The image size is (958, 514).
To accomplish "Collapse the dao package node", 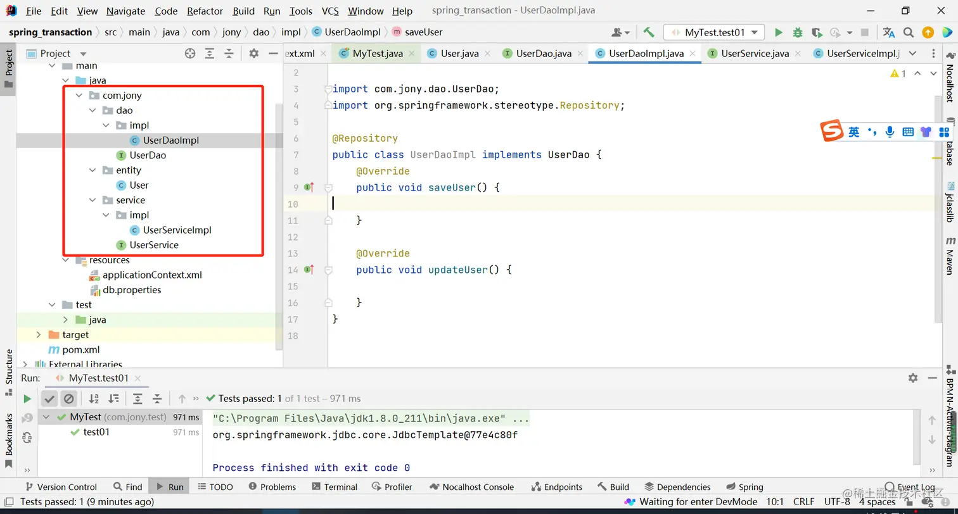I will coord(93,111).
